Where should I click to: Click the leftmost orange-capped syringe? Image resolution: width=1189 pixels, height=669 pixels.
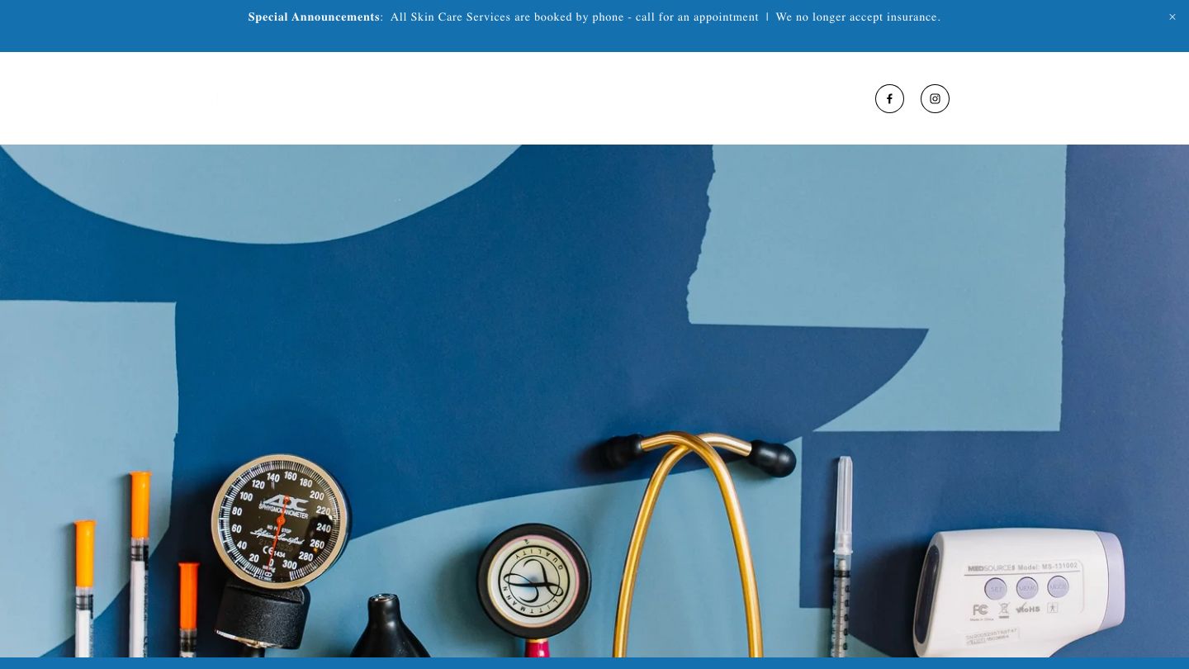[84, 588]
